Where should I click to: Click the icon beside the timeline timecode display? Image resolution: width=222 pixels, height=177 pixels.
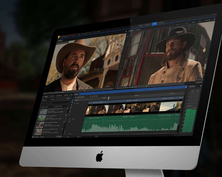75,98
